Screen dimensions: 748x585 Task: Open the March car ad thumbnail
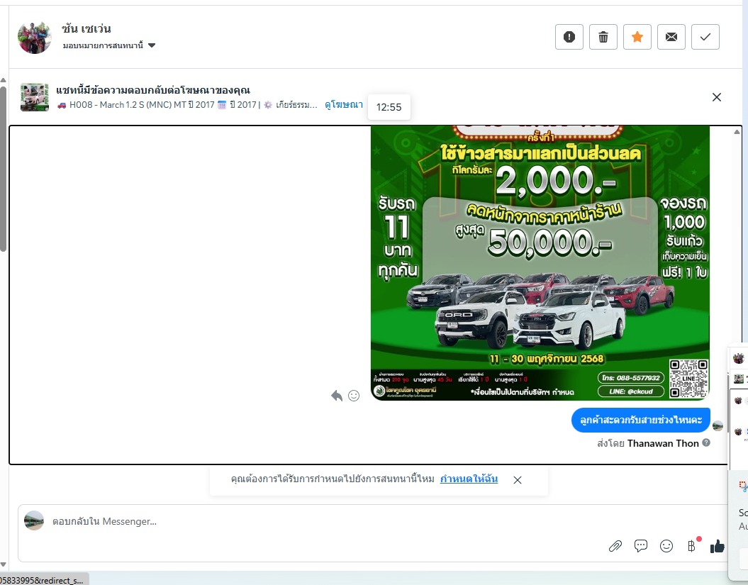click(34, 97)
